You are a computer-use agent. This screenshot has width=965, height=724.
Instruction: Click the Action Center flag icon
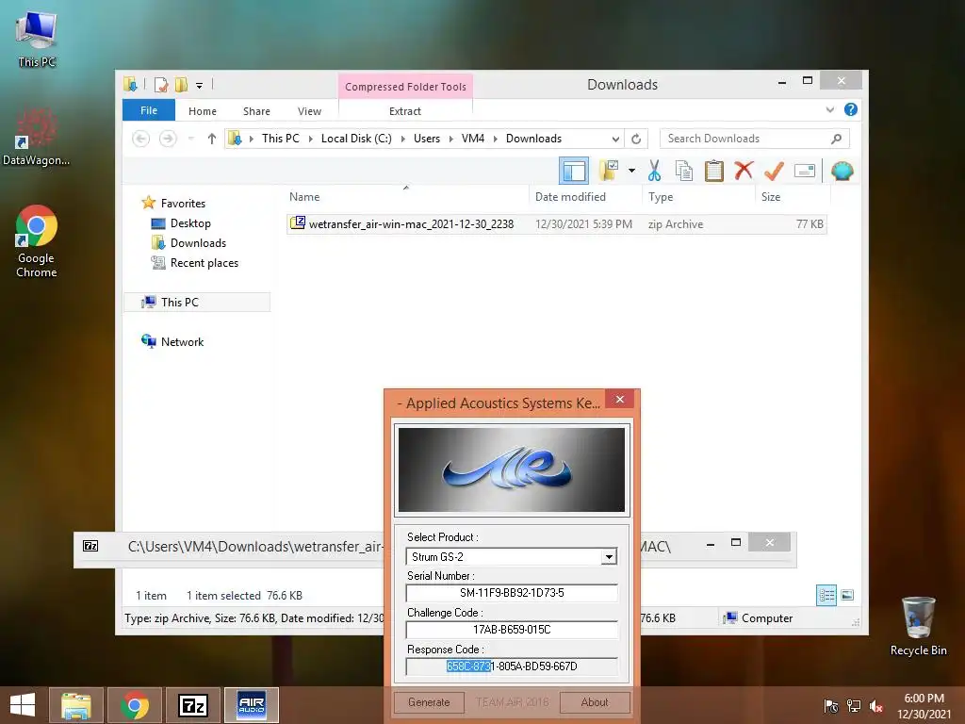pos(831,706)
